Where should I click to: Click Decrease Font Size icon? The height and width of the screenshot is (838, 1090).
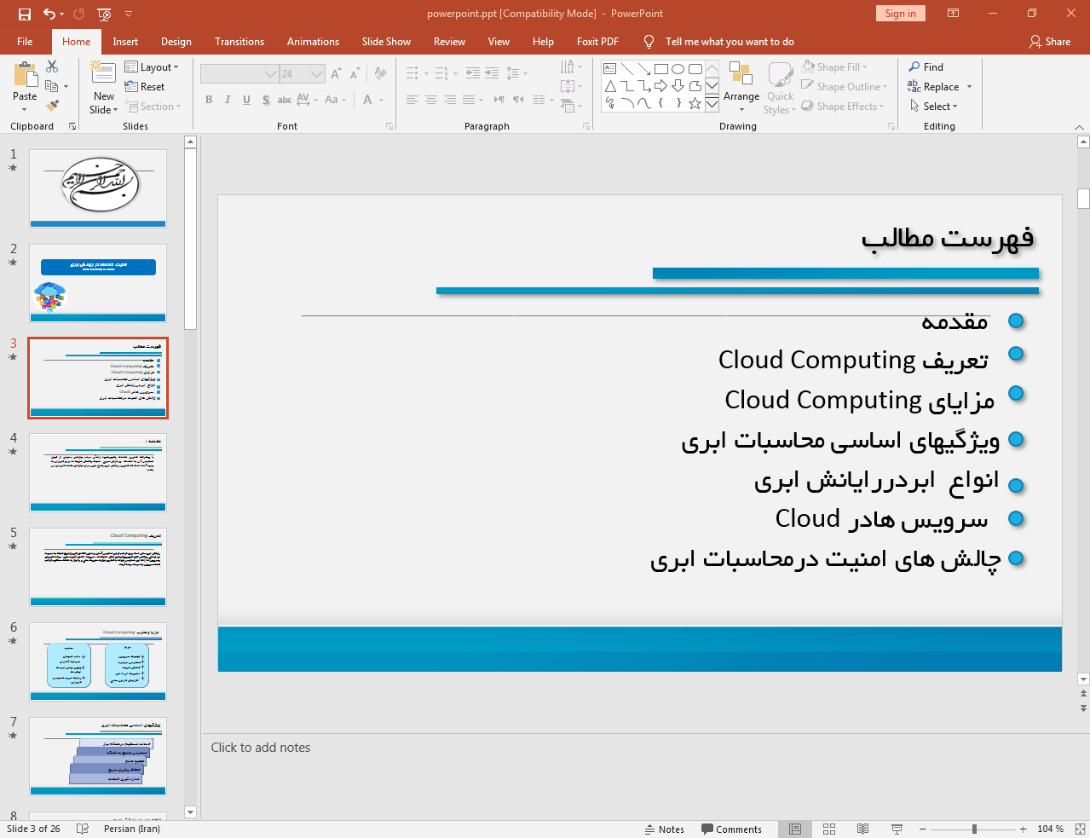[355, 74]
